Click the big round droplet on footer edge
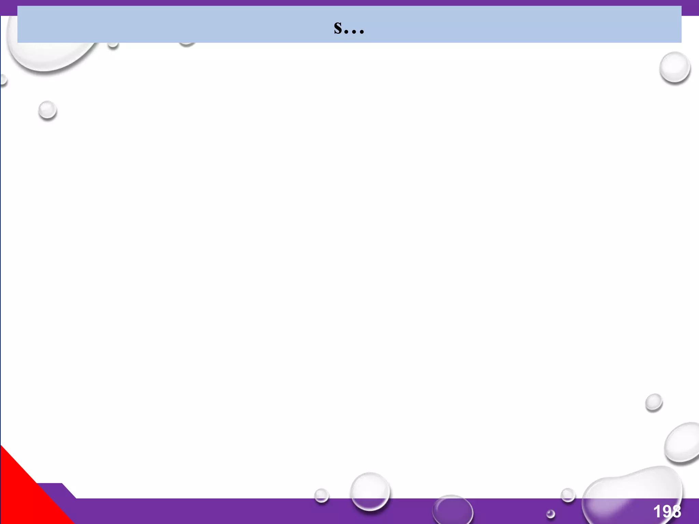 [x=370, y=491]
